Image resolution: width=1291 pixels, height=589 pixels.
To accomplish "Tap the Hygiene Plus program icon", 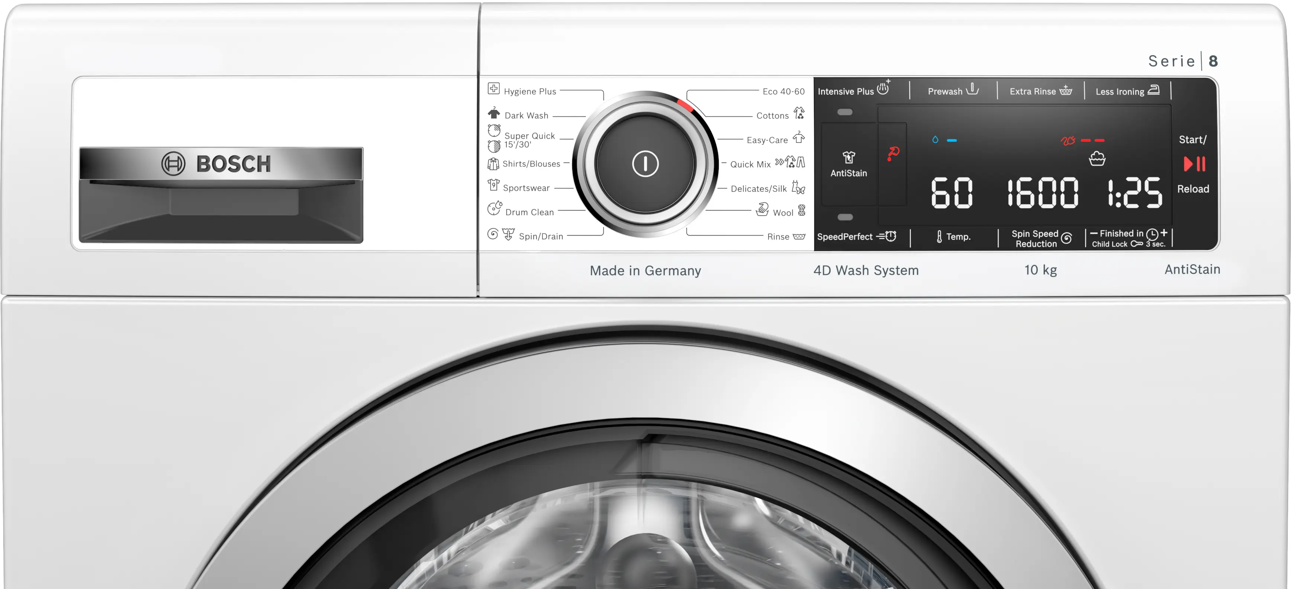I will [x=494, y=89].
